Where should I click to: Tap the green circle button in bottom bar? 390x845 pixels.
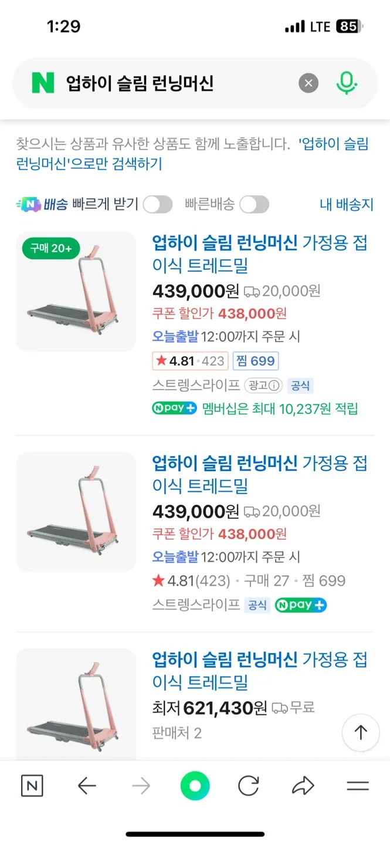click(195, 786)
